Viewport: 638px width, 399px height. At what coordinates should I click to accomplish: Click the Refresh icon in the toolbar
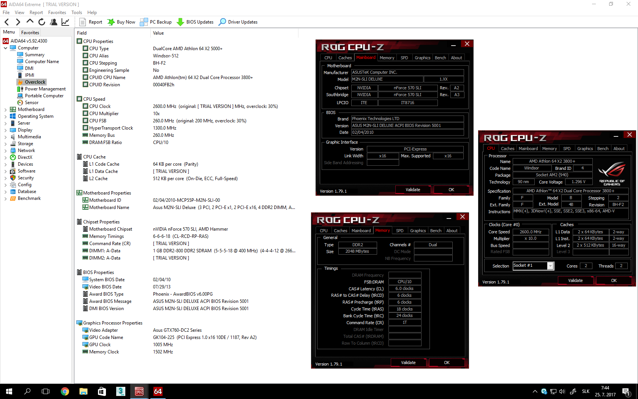click(42, 22)
